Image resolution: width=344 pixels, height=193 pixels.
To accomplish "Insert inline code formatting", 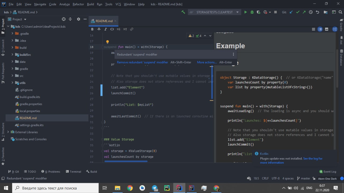I will 112,29.
